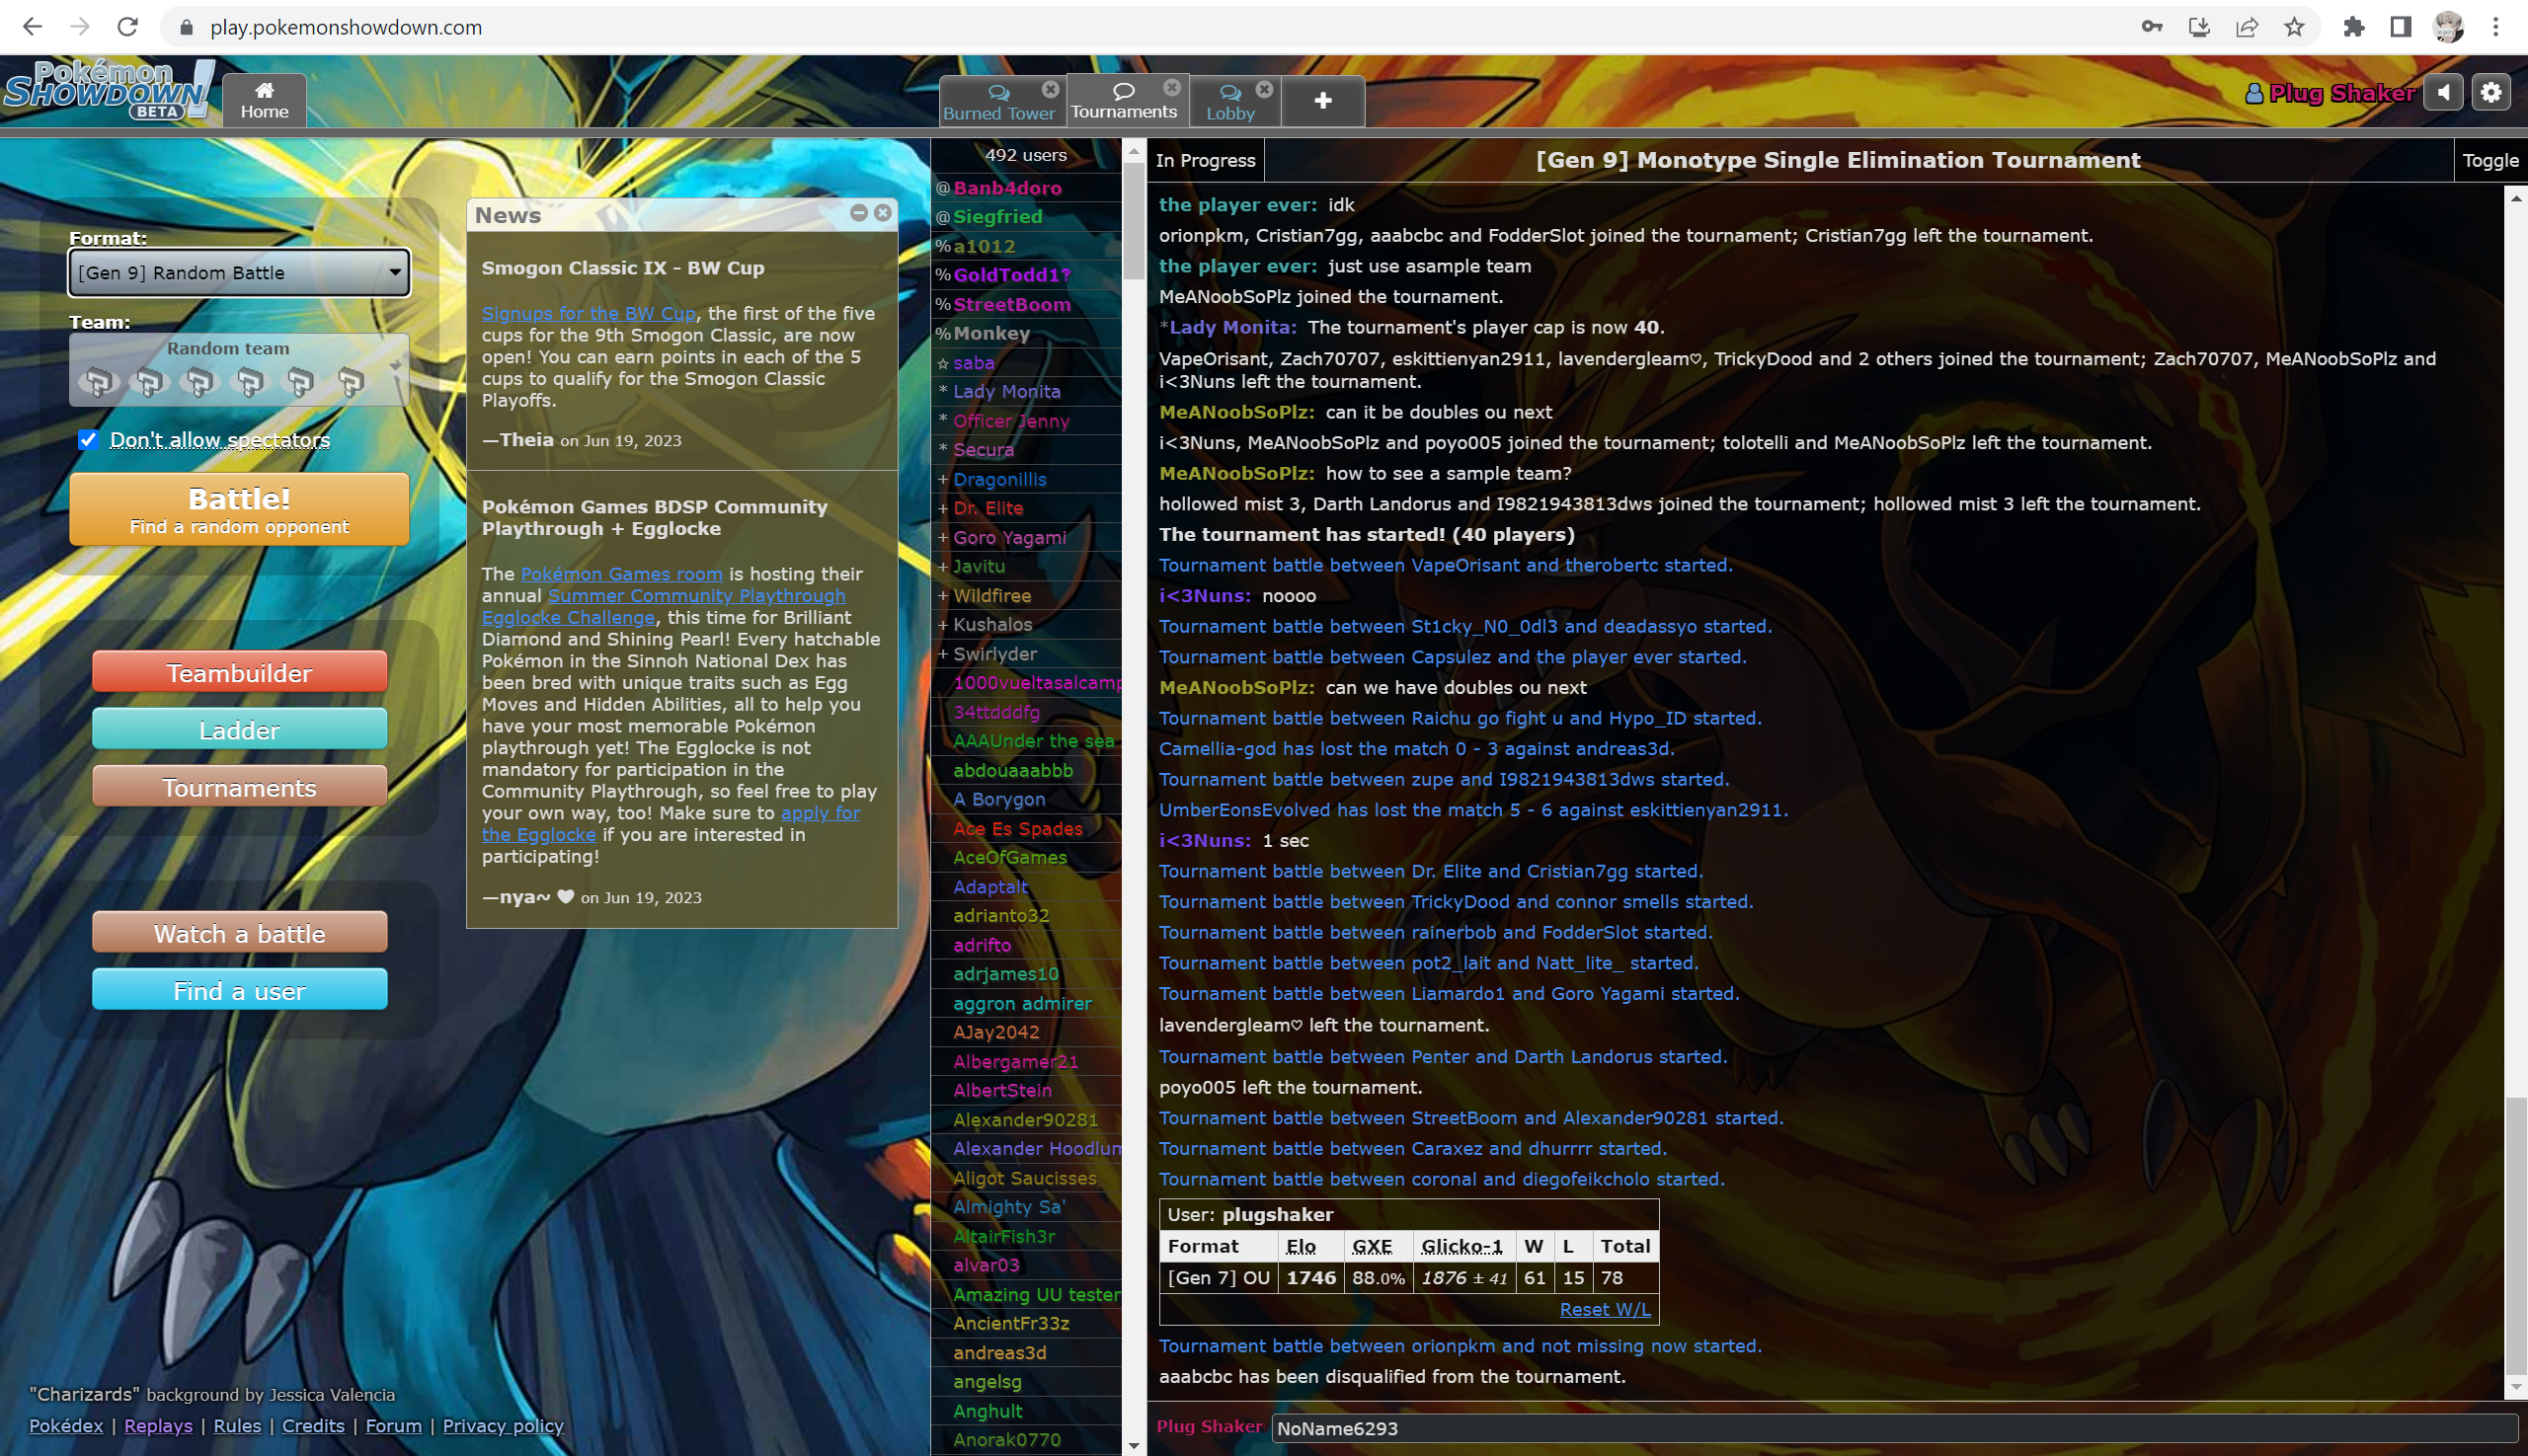Click the Home icon tab
Image resolution: width=2528 pixels, height=1456 pixels.
click(x=264, y=101)
